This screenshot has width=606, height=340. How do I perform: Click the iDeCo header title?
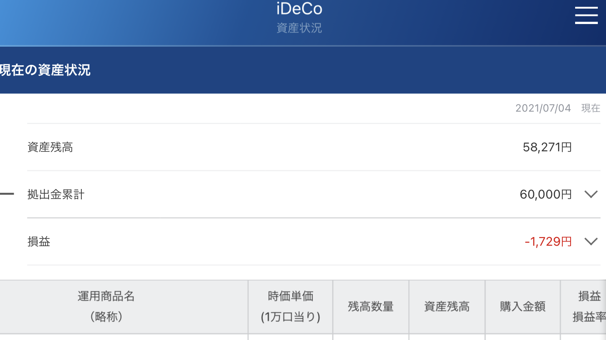(299, 9)
